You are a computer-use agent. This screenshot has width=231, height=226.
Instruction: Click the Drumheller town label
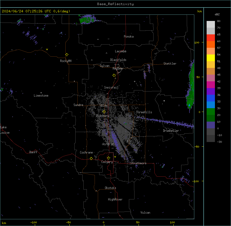[x=171, y=131]
